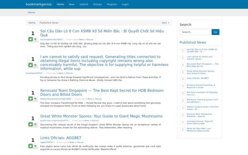The width and height of the screenshot is (248, 155).
Task: Click the bookmarkgenius site logo
Action: (x=39, y=4)
